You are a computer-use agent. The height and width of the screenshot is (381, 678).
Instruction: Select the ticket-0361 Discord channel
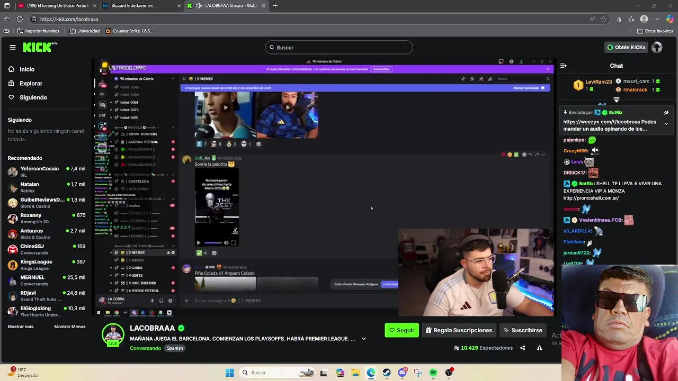pyautogui.click(x=129, y=102)
